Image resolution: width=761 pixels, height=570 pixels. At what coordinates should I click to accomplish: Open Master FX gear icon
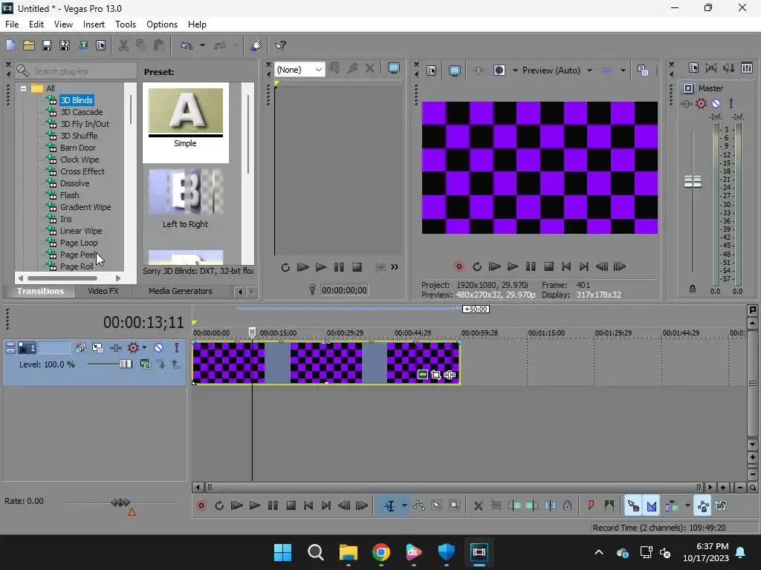(x=701, y=103)
